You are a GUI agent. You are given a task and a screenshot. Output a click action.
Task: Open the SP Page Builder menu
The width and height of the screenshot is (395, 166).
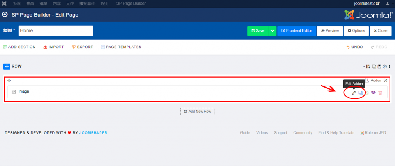131,3
